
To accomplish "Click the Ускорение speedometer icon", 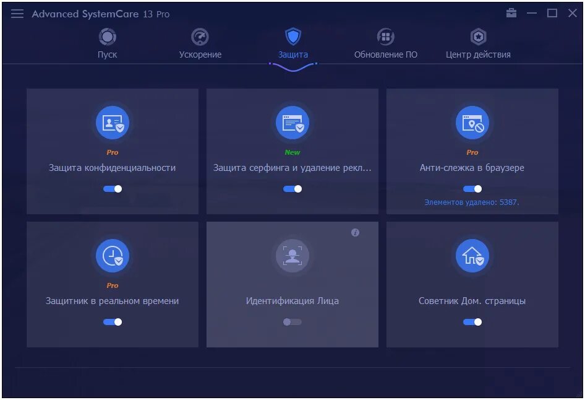I will coord(200,37).
